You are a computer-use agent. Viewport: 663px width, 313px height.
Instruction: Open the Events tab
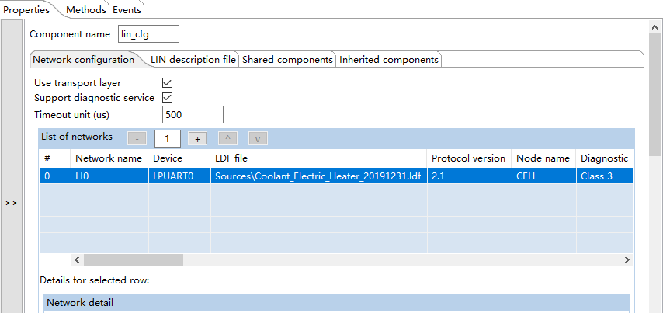127,10
